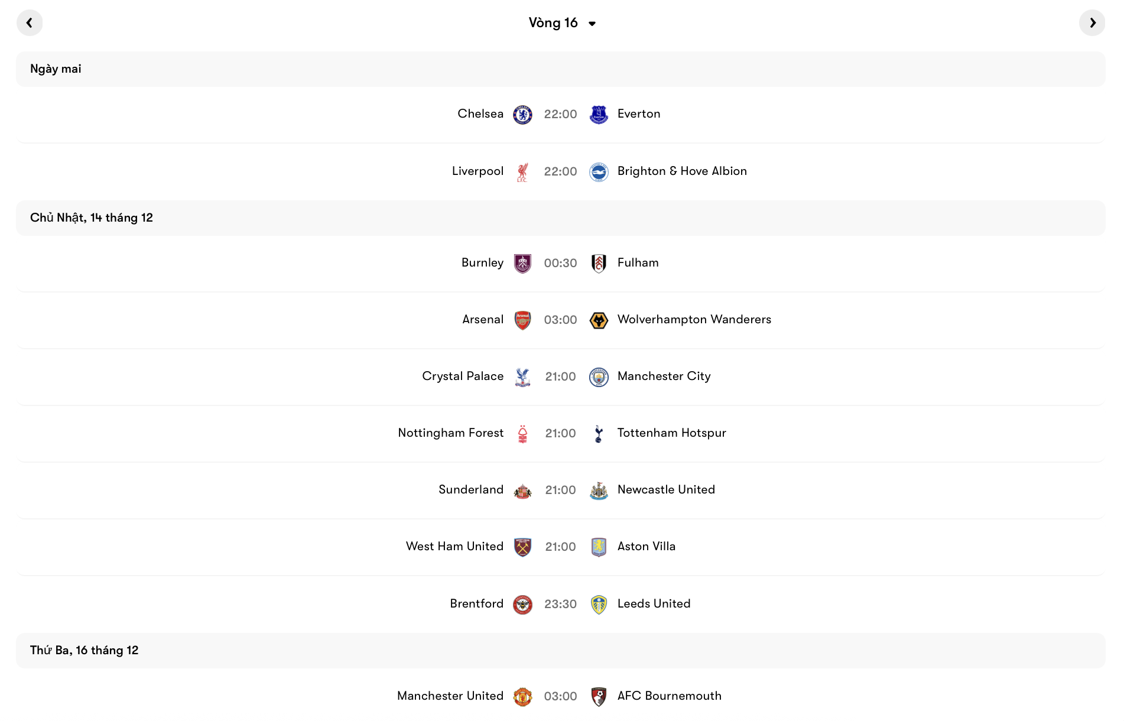This screenshot has height=721, width=1124.
Task: Select the Newcastle United crest icon
Action: point(599,490)
